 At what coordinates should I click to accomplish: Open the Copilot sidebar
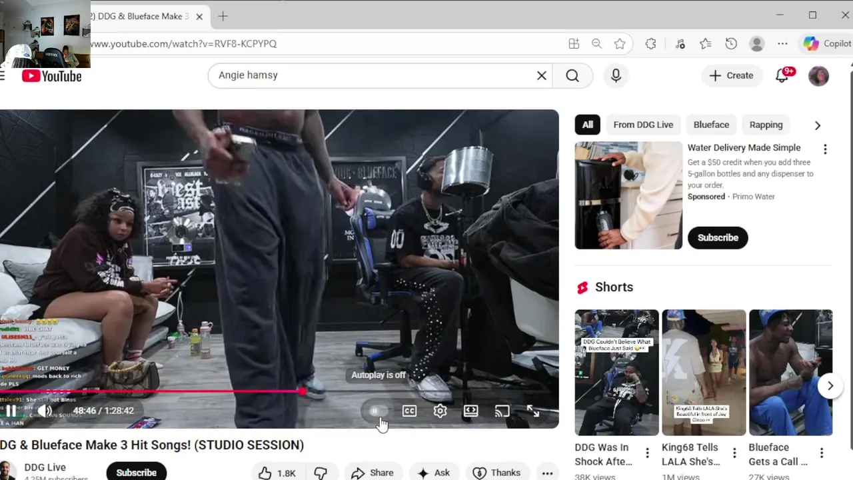[x=827, y=43]
